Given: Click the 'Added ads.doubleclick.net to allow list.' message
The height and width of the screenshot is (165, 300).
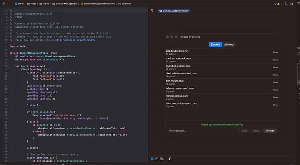Looking at the screenshot, I should 222,125.
